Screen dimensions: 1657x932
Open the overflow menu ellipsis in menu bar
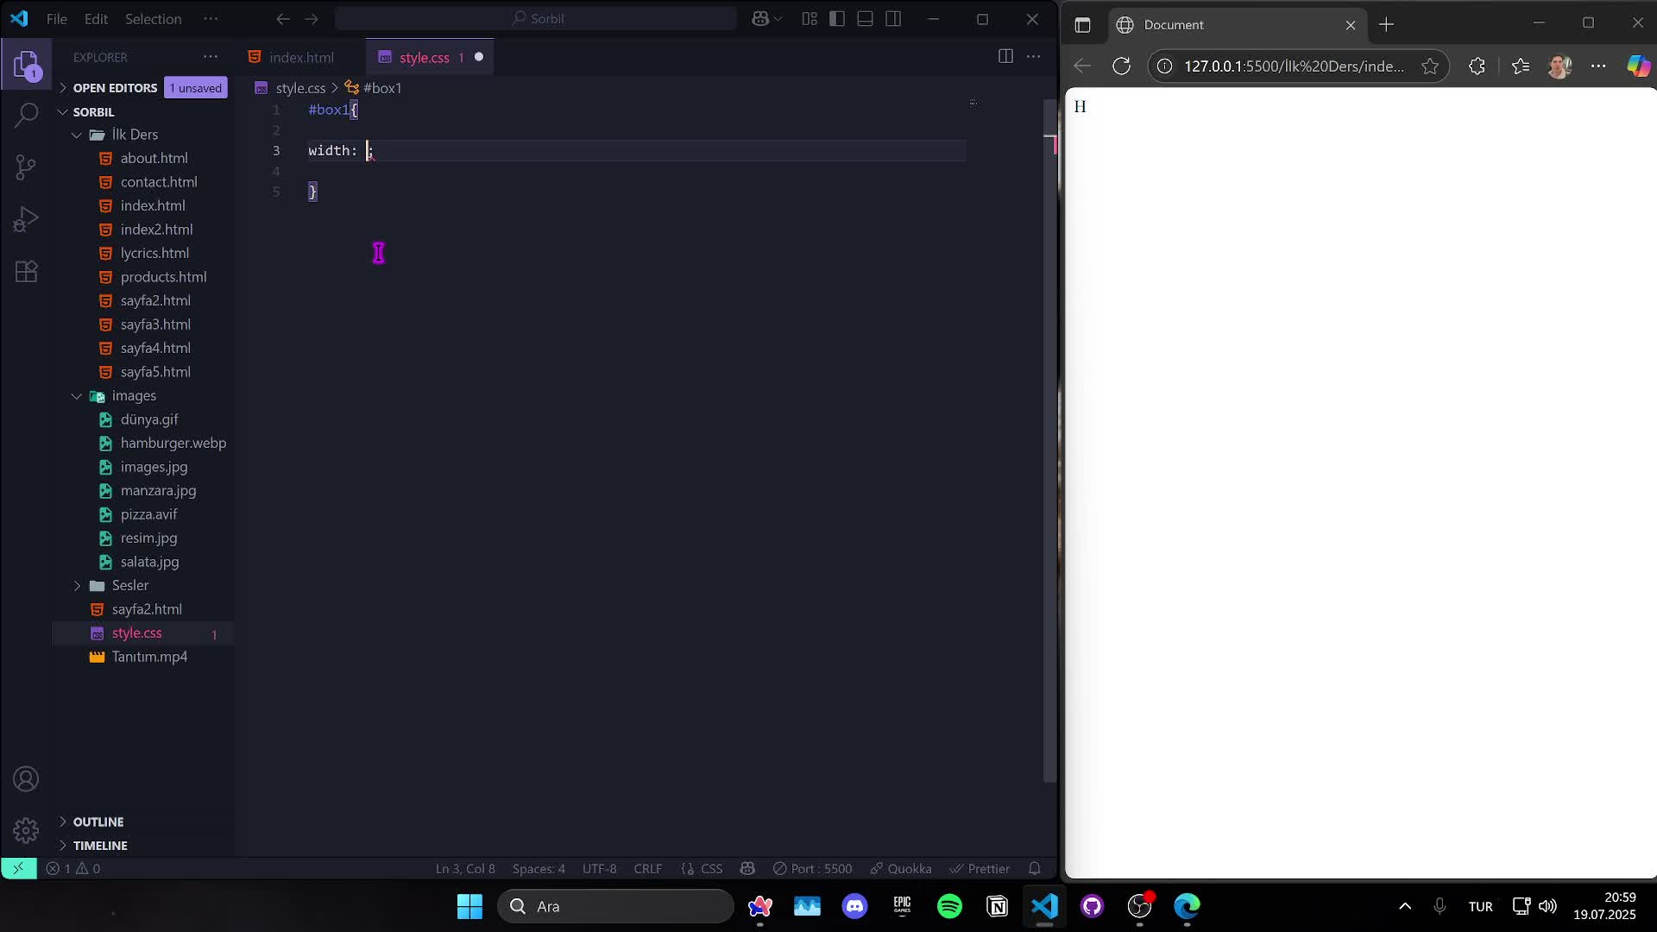pyautogui.click(x=211, y=18)
